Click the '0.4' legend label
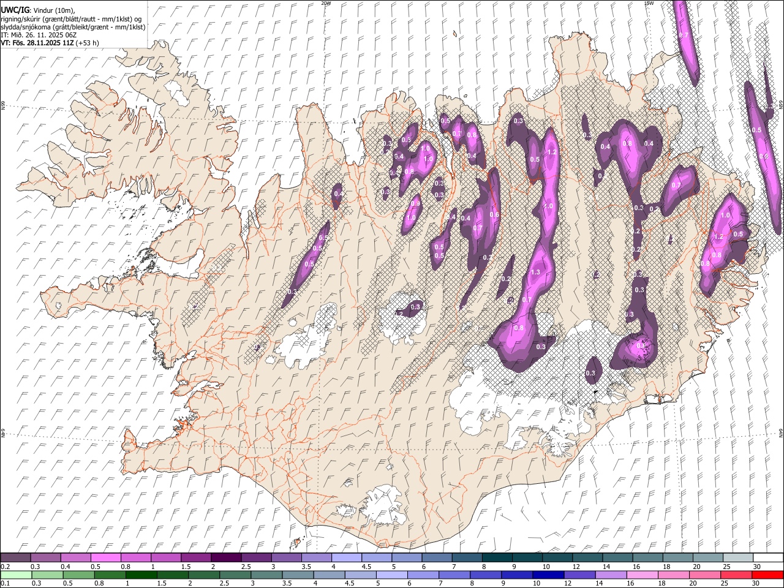 pos(65,567)
